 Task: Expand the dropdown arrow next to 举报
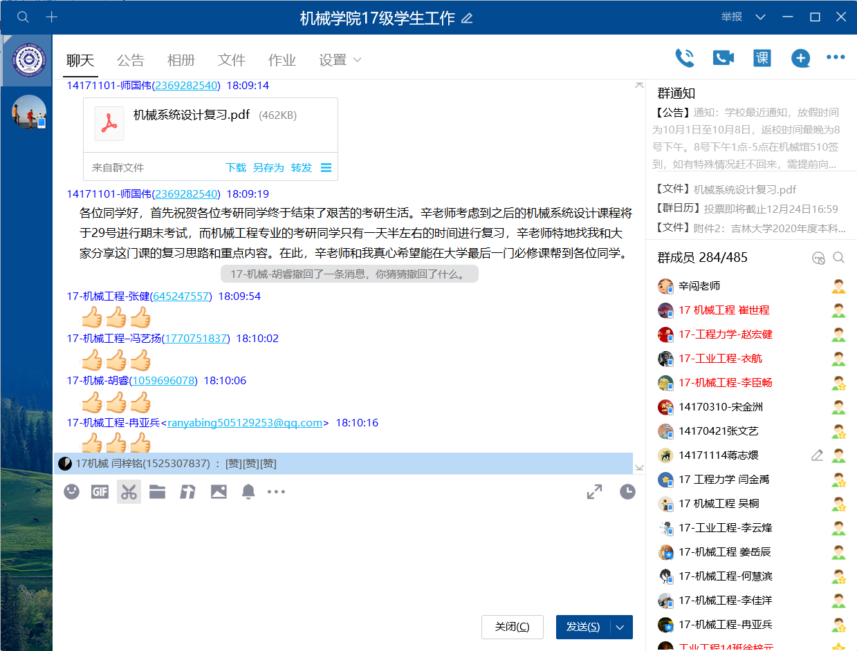760,17
